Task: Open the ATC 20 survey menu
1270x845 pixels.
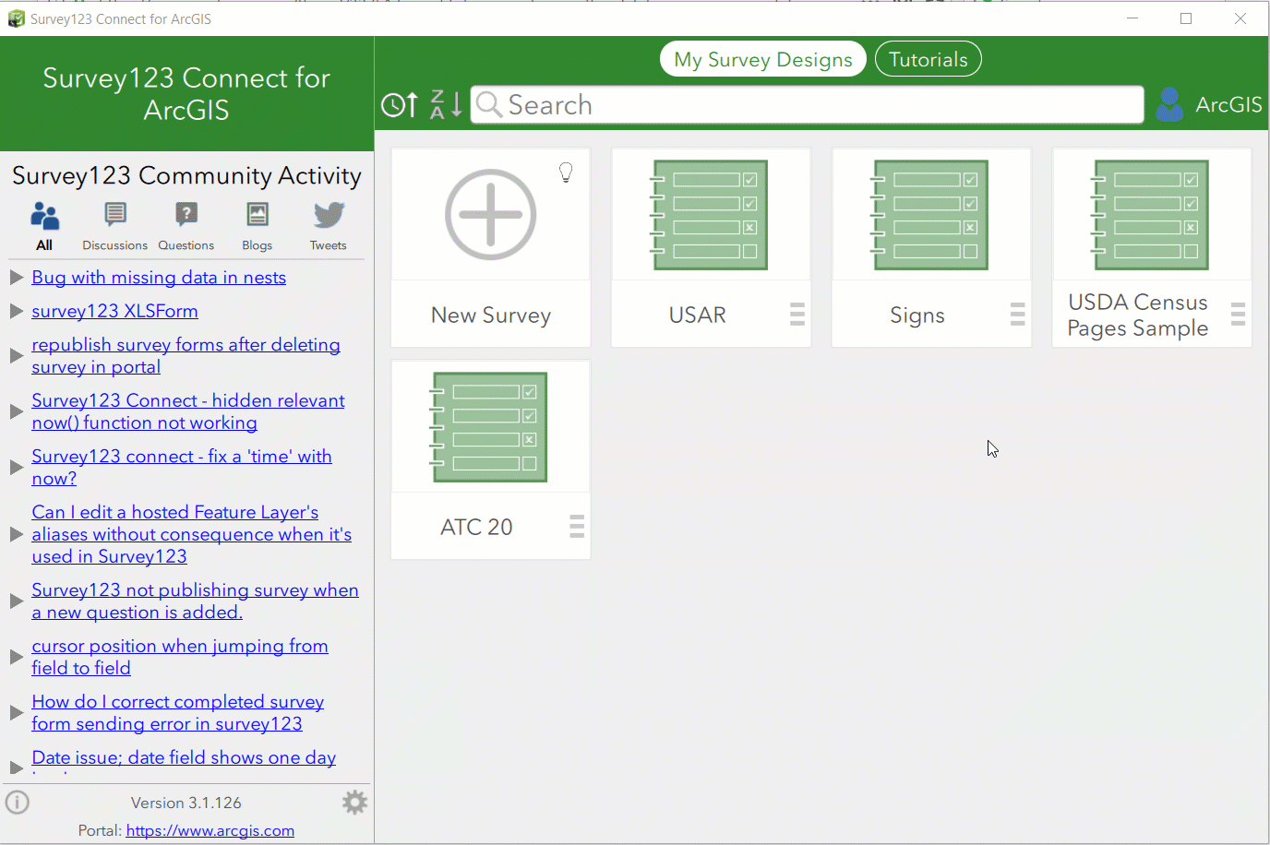Action: (x=577, y=527)
